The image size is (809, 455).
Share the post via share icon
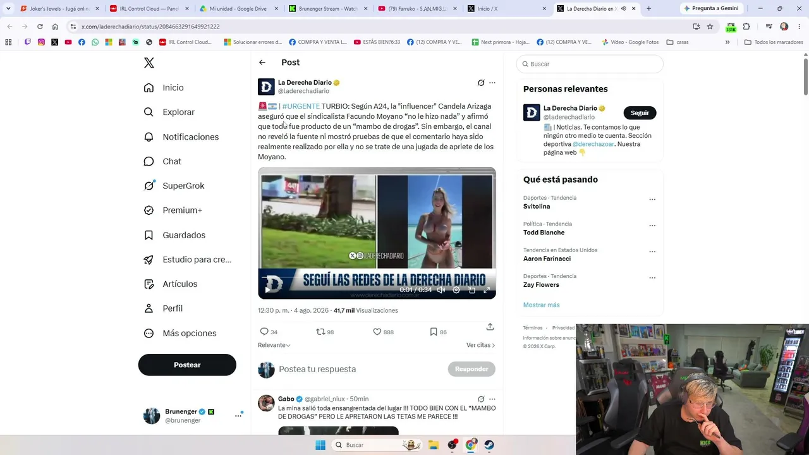point(490,327)
